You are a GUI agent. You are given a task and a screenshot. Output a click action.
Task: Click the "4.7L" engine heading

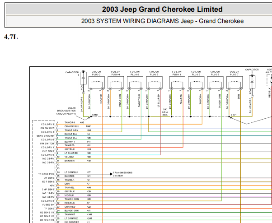pyautogui.click(x=11, y=37)
